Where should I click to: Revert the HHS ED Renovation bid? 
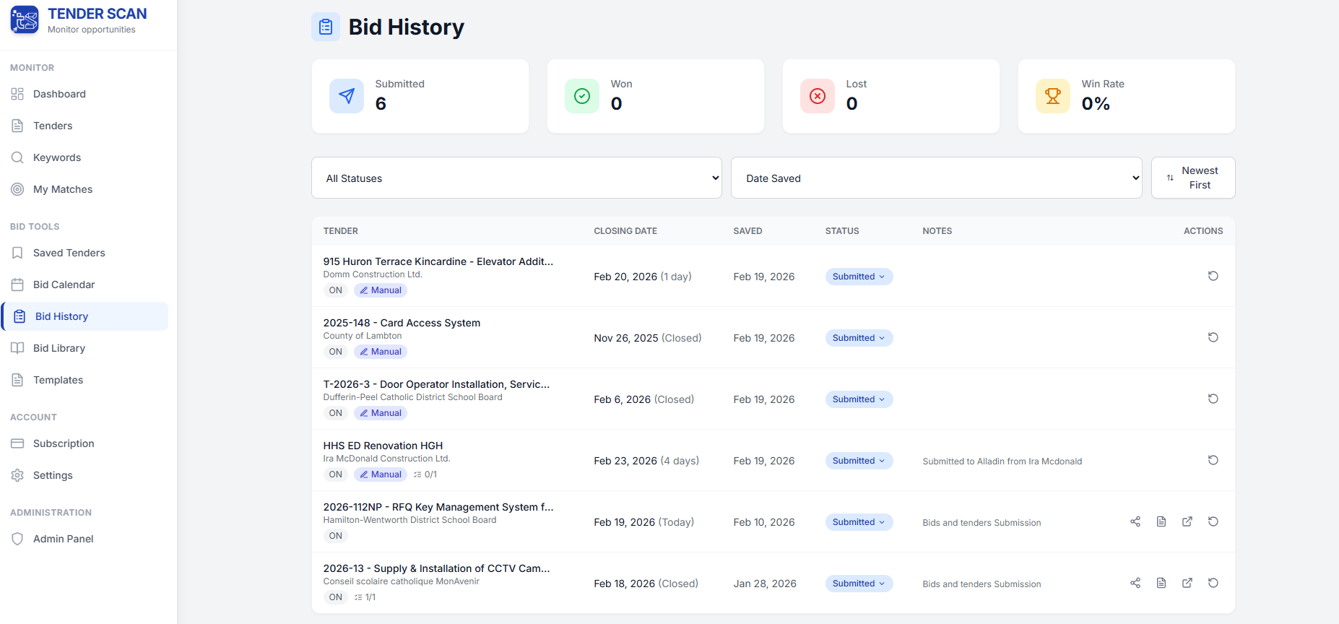coord(1213,460)
